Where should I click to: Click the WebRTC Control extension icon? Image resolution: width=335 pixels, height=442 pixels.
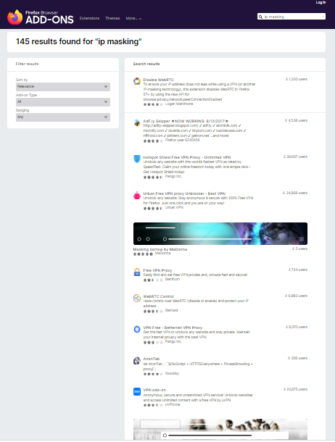pos(137,298)
